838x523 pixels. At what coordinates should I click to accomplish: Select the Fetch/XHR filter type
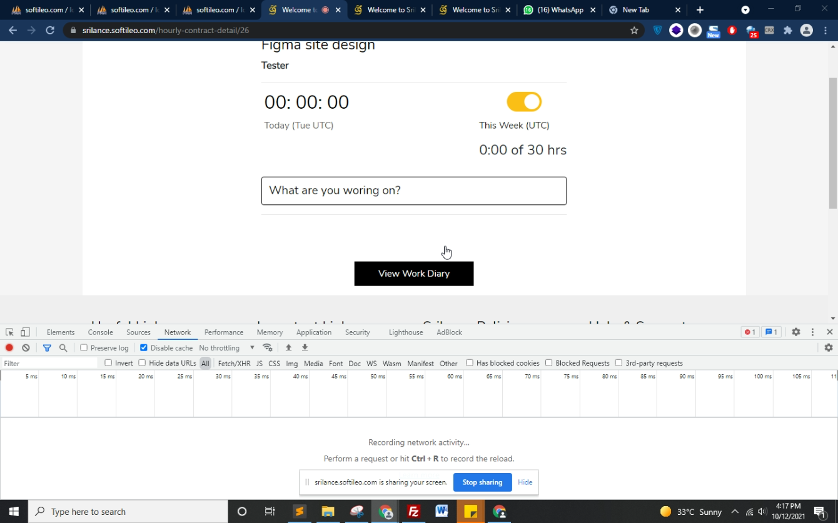coord(234,364)
